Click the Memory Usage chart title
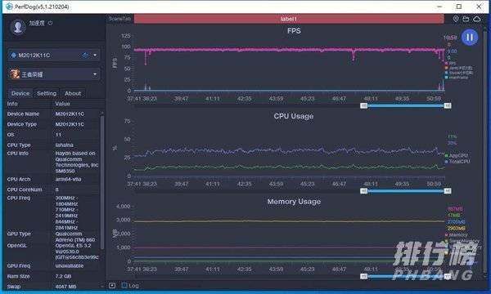 pos(294,202)
